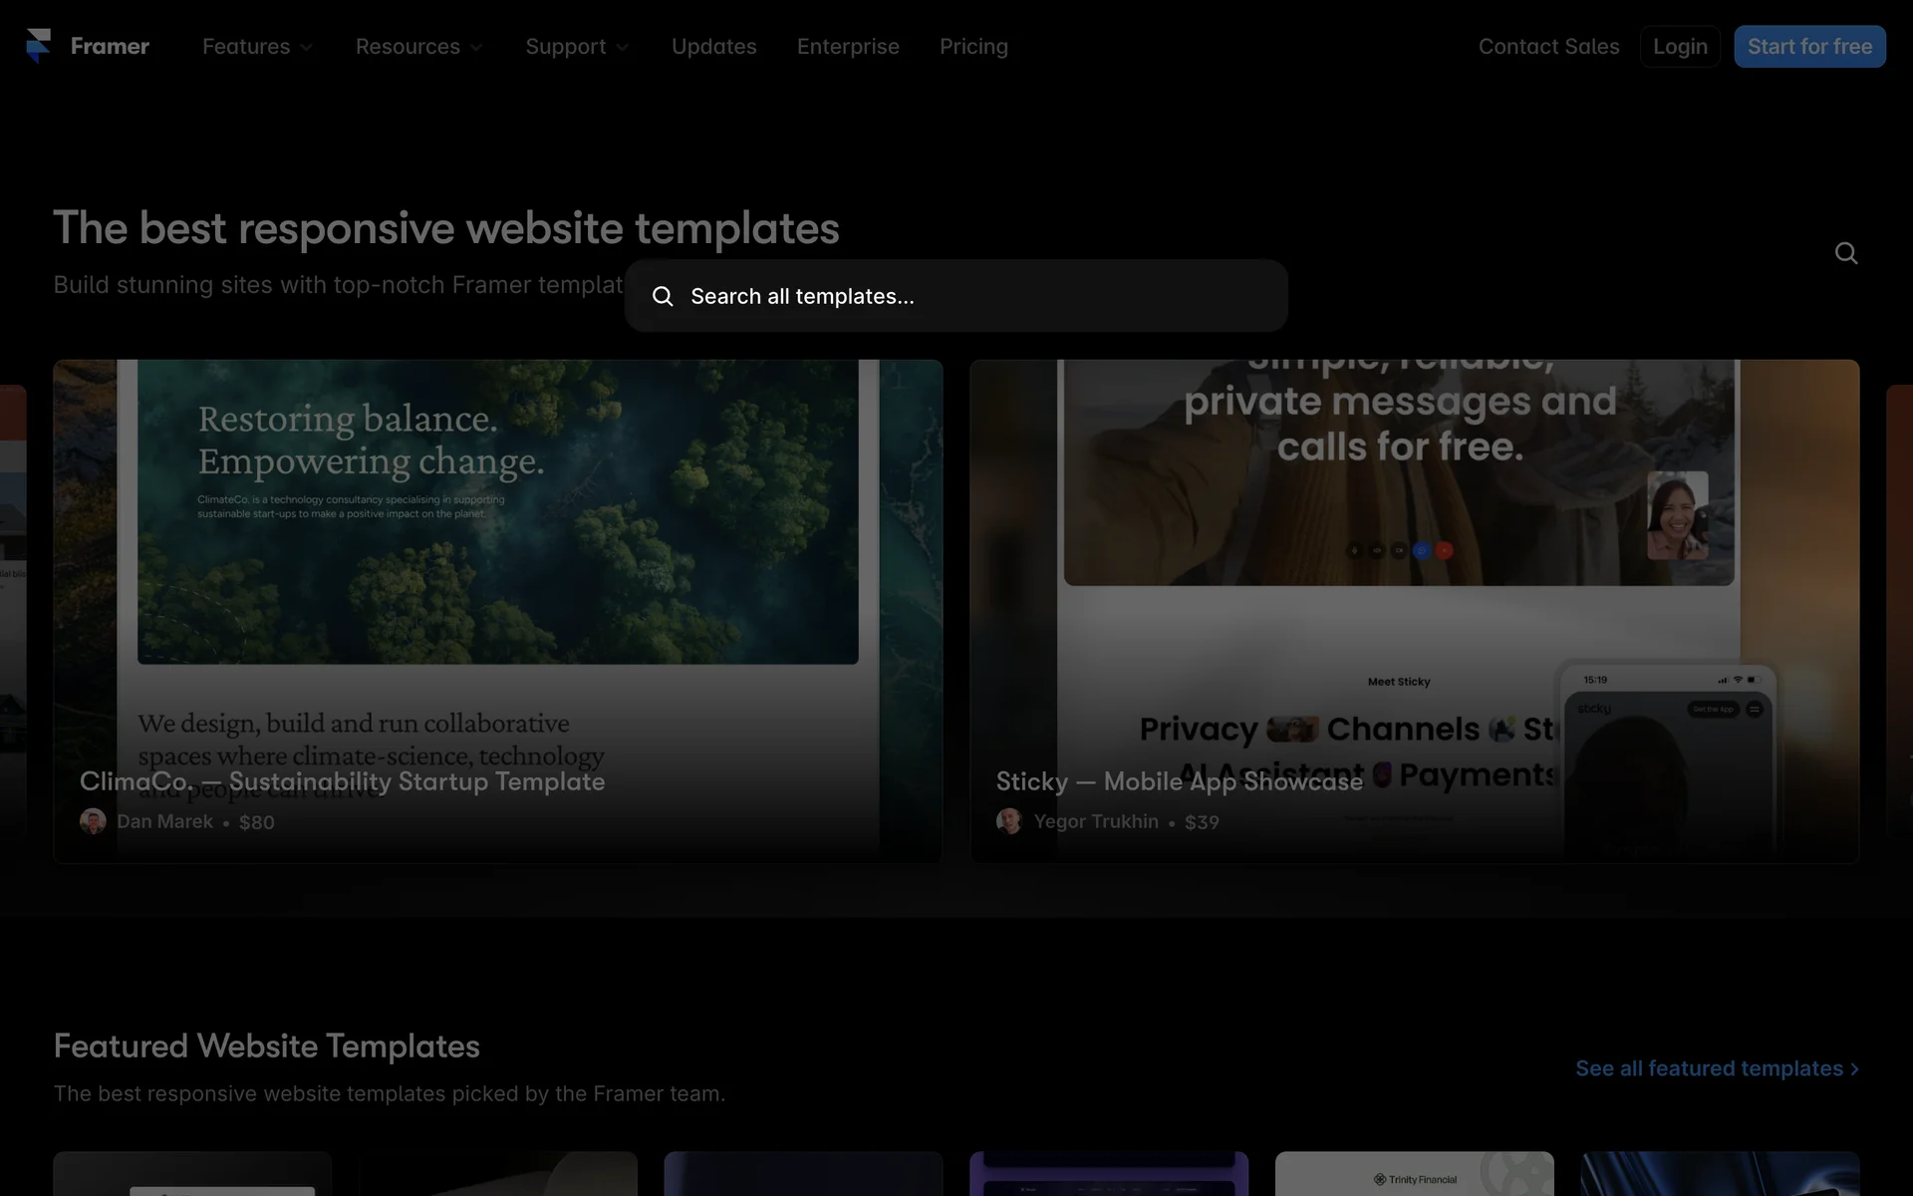Viewport: 1913px width, 1196px height.
Task: Open the ClimaCo. Sustainability Startup template
Action: click(342, 781)
